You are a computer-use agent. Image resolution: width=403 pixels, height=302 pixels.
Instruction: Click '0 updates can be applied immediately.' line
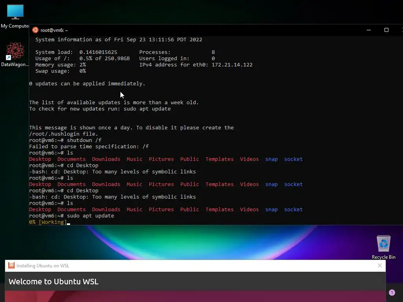point(87,84)
